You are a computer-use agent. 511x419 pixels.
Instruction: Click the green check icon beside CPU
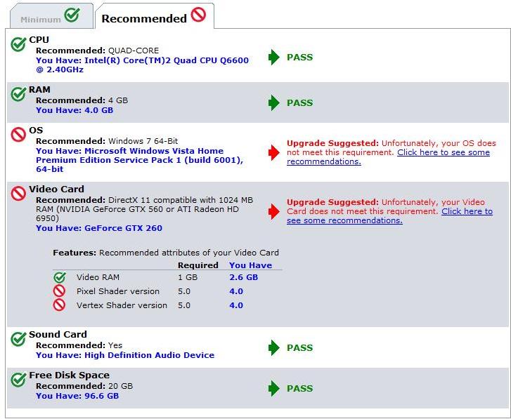[18, 44]
